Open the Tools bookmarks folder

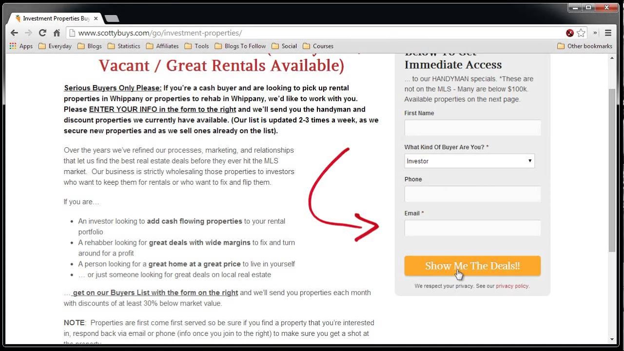point(196,46)
